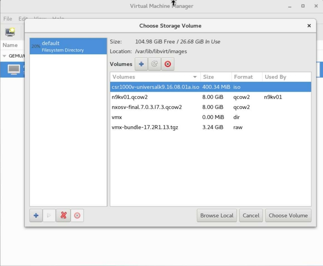Sort volumes by Used By column
Image resolution: width=323 pixels, height=266 pixels.
coord(287,77)
